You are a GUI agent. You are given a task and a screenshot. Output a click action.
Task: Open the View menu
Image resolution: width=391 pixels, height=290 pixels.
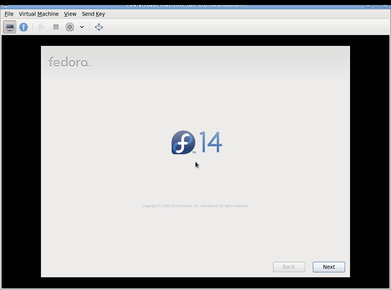click(x=70, y=14)
